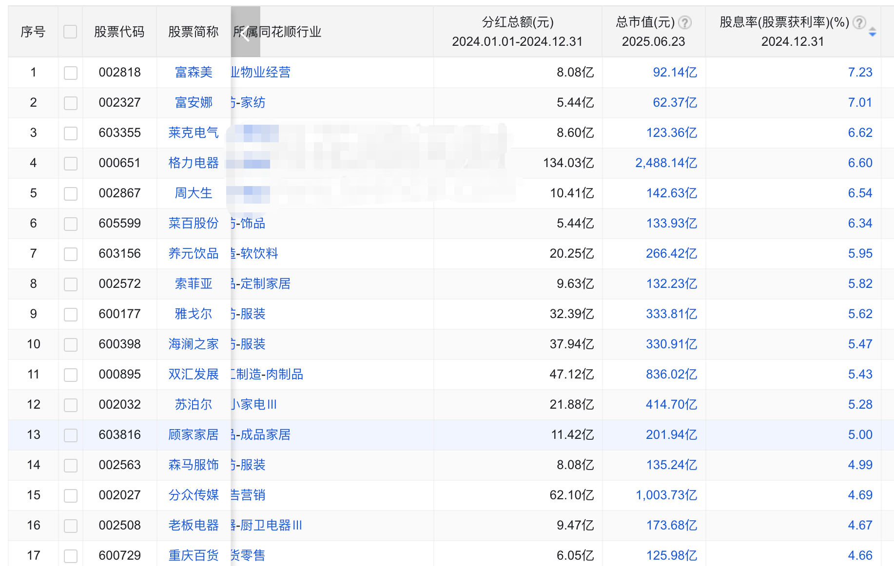The image size is (894, 566).
Task: Click 股票代码 column header
Action: click(119, 32)
